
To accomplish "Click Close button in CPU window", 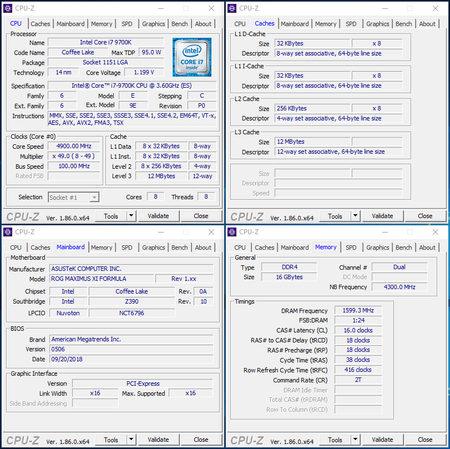I will click(x=201, y=216).
